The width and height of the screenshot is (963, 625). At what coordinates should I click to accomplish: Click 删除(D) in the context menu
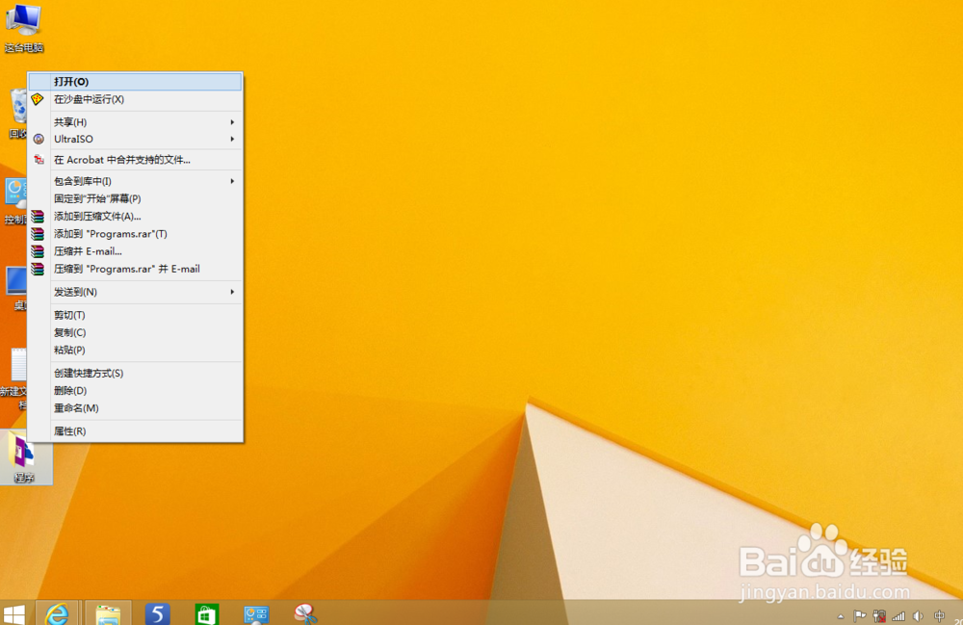(135, 391)
